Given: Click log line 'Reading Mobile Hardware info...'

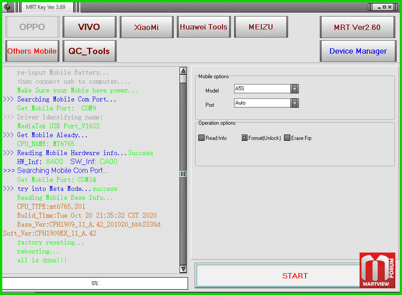Looking at the screenshot, I should [x=72, y=153].
